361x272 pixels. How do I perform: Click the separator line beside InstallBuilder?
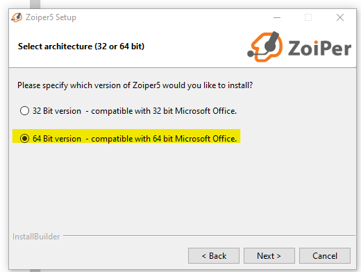209,236
